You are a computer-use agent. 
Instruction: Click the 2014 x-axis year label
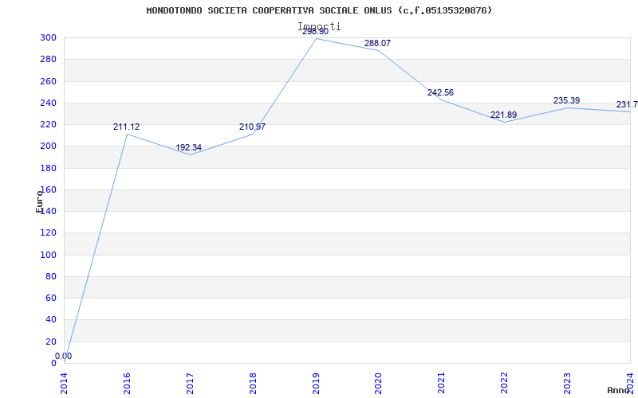(x=65, y=383)
